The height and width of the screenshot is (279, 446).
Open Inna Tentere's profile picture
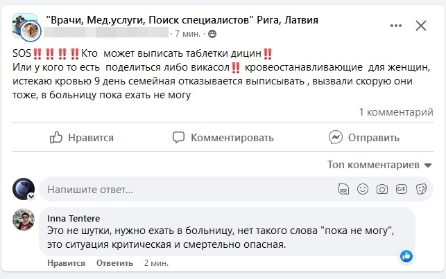[x=24, y=221]
